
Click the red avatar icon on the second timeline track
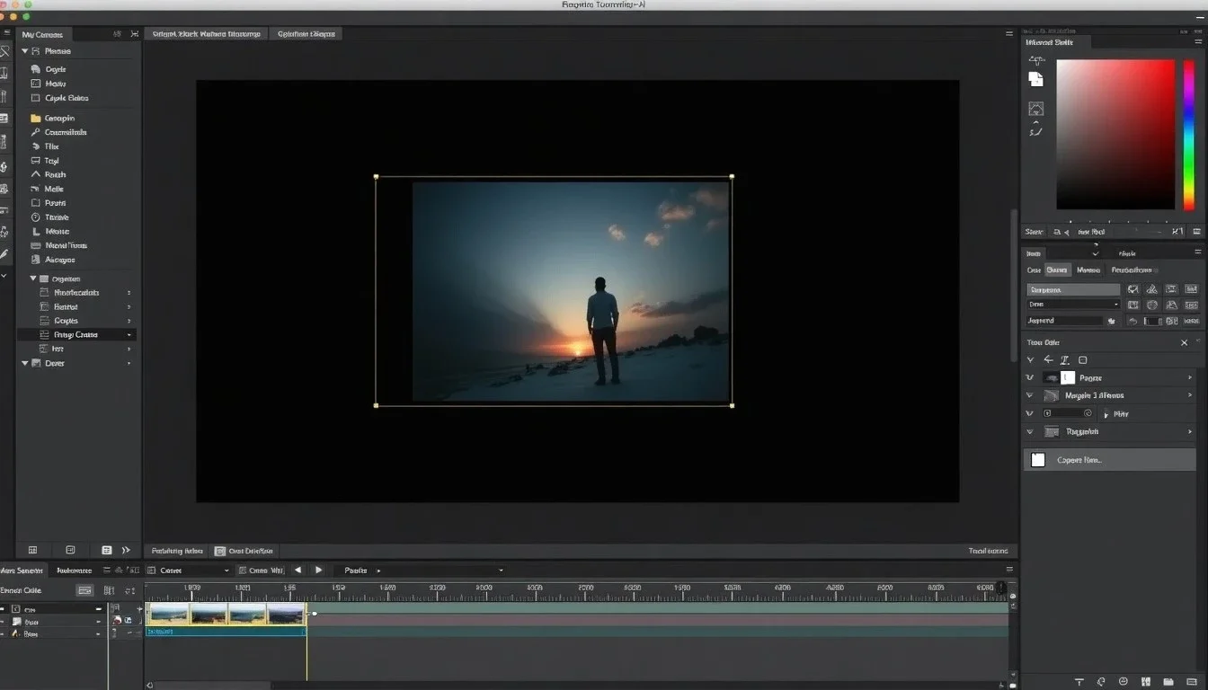(x=116, y=621)
